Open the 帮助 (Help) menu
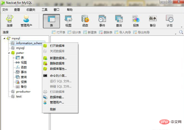This screenshot has width=184, height=130. pyautogui.click(x=70, y=10)
